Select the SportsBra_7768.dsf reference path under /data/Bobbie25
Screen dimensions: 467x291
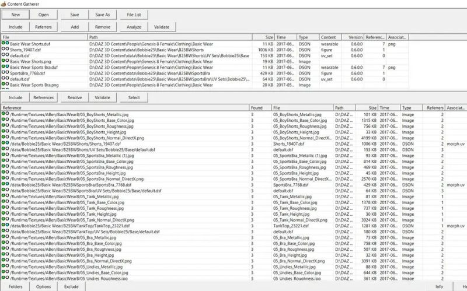[x=71, y=185]
